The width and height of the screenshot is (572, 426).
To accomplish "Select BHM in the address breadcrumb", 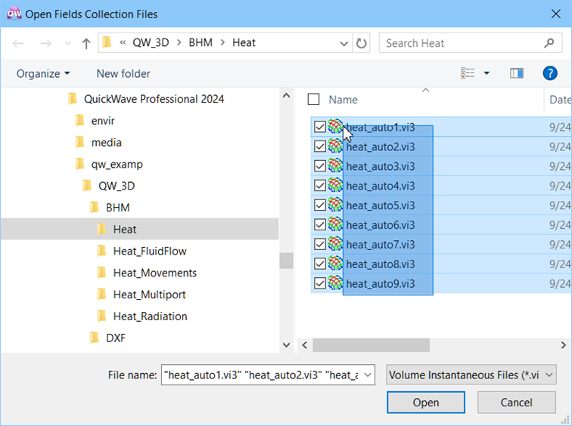I will [201, 42].
